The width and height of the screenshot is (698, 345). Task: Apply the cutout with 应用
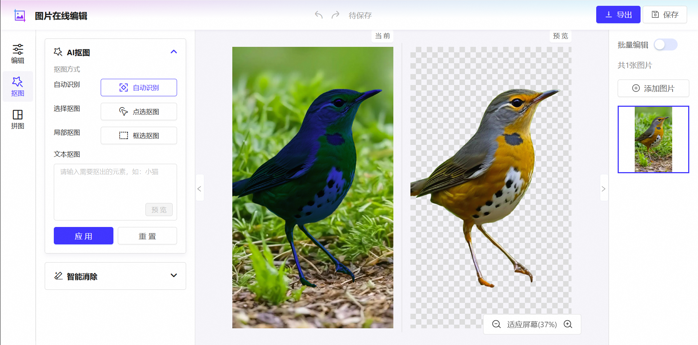pyautogui.click(x=84, y=236)
